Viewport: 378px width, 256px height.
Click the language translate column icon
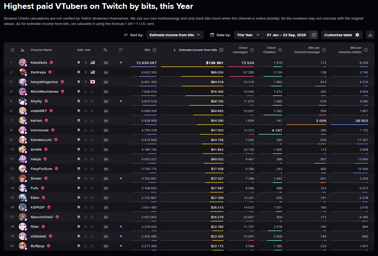click(x=105, y=50)
